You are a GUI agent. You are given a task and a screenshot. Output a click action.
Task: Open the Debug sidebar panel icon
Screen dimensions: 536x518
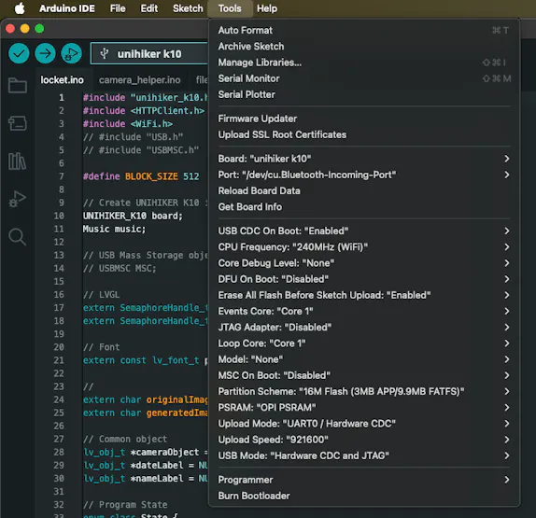click(18, 199)
